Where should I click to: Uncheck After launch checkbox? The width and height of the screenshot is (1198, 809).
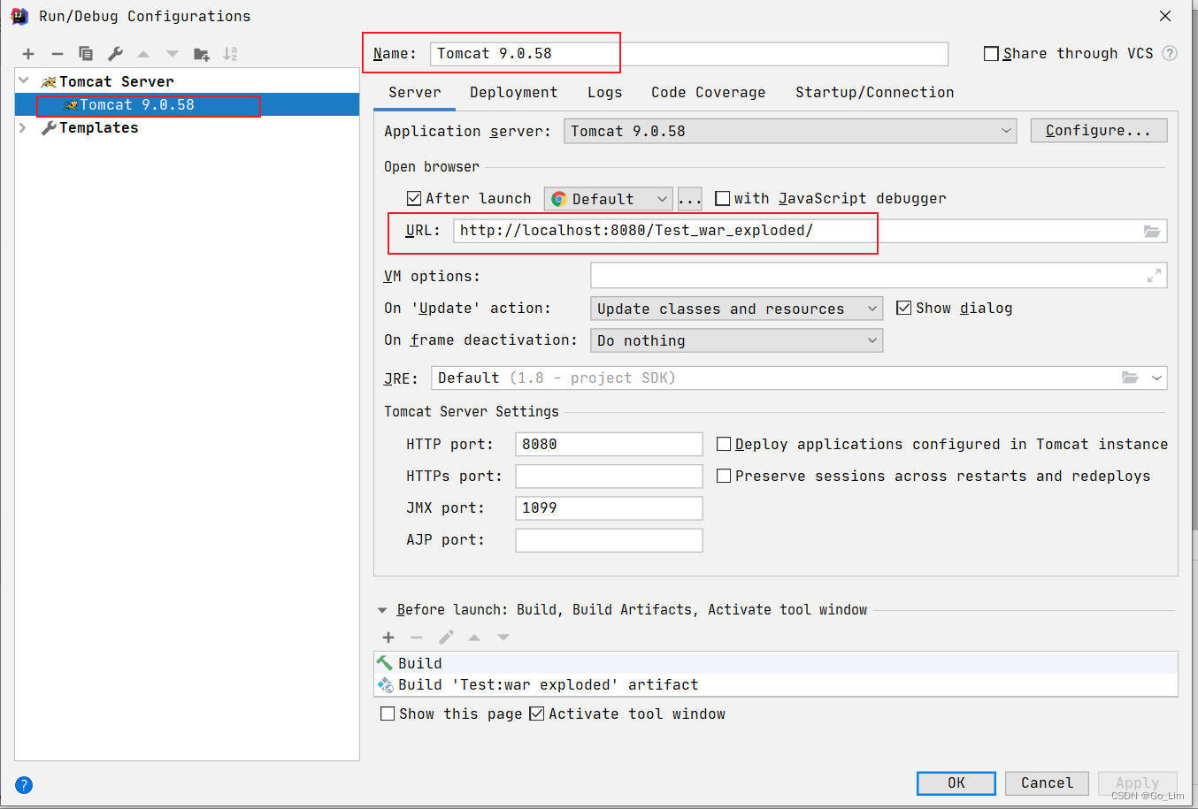[x=414, y=198]
